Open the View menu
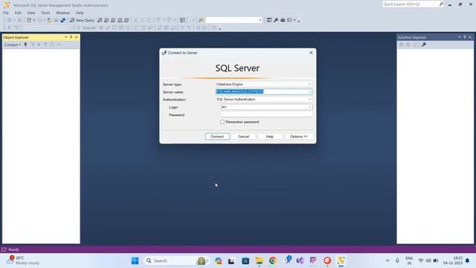Screen dimensions: 476x268 coord(31,13)
